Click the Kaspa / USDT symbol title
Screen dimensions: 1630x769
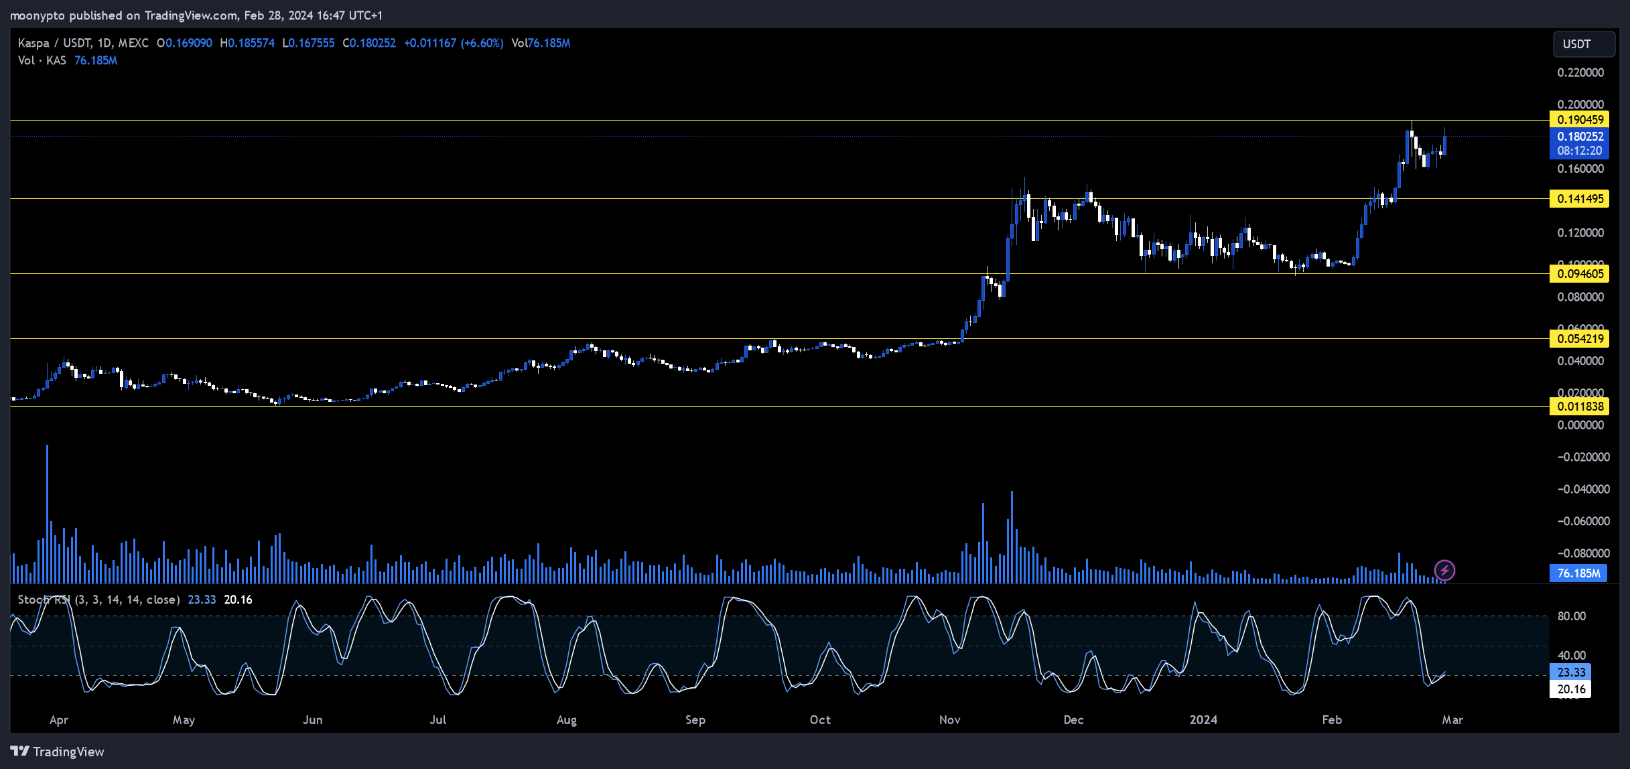(83, 43)
